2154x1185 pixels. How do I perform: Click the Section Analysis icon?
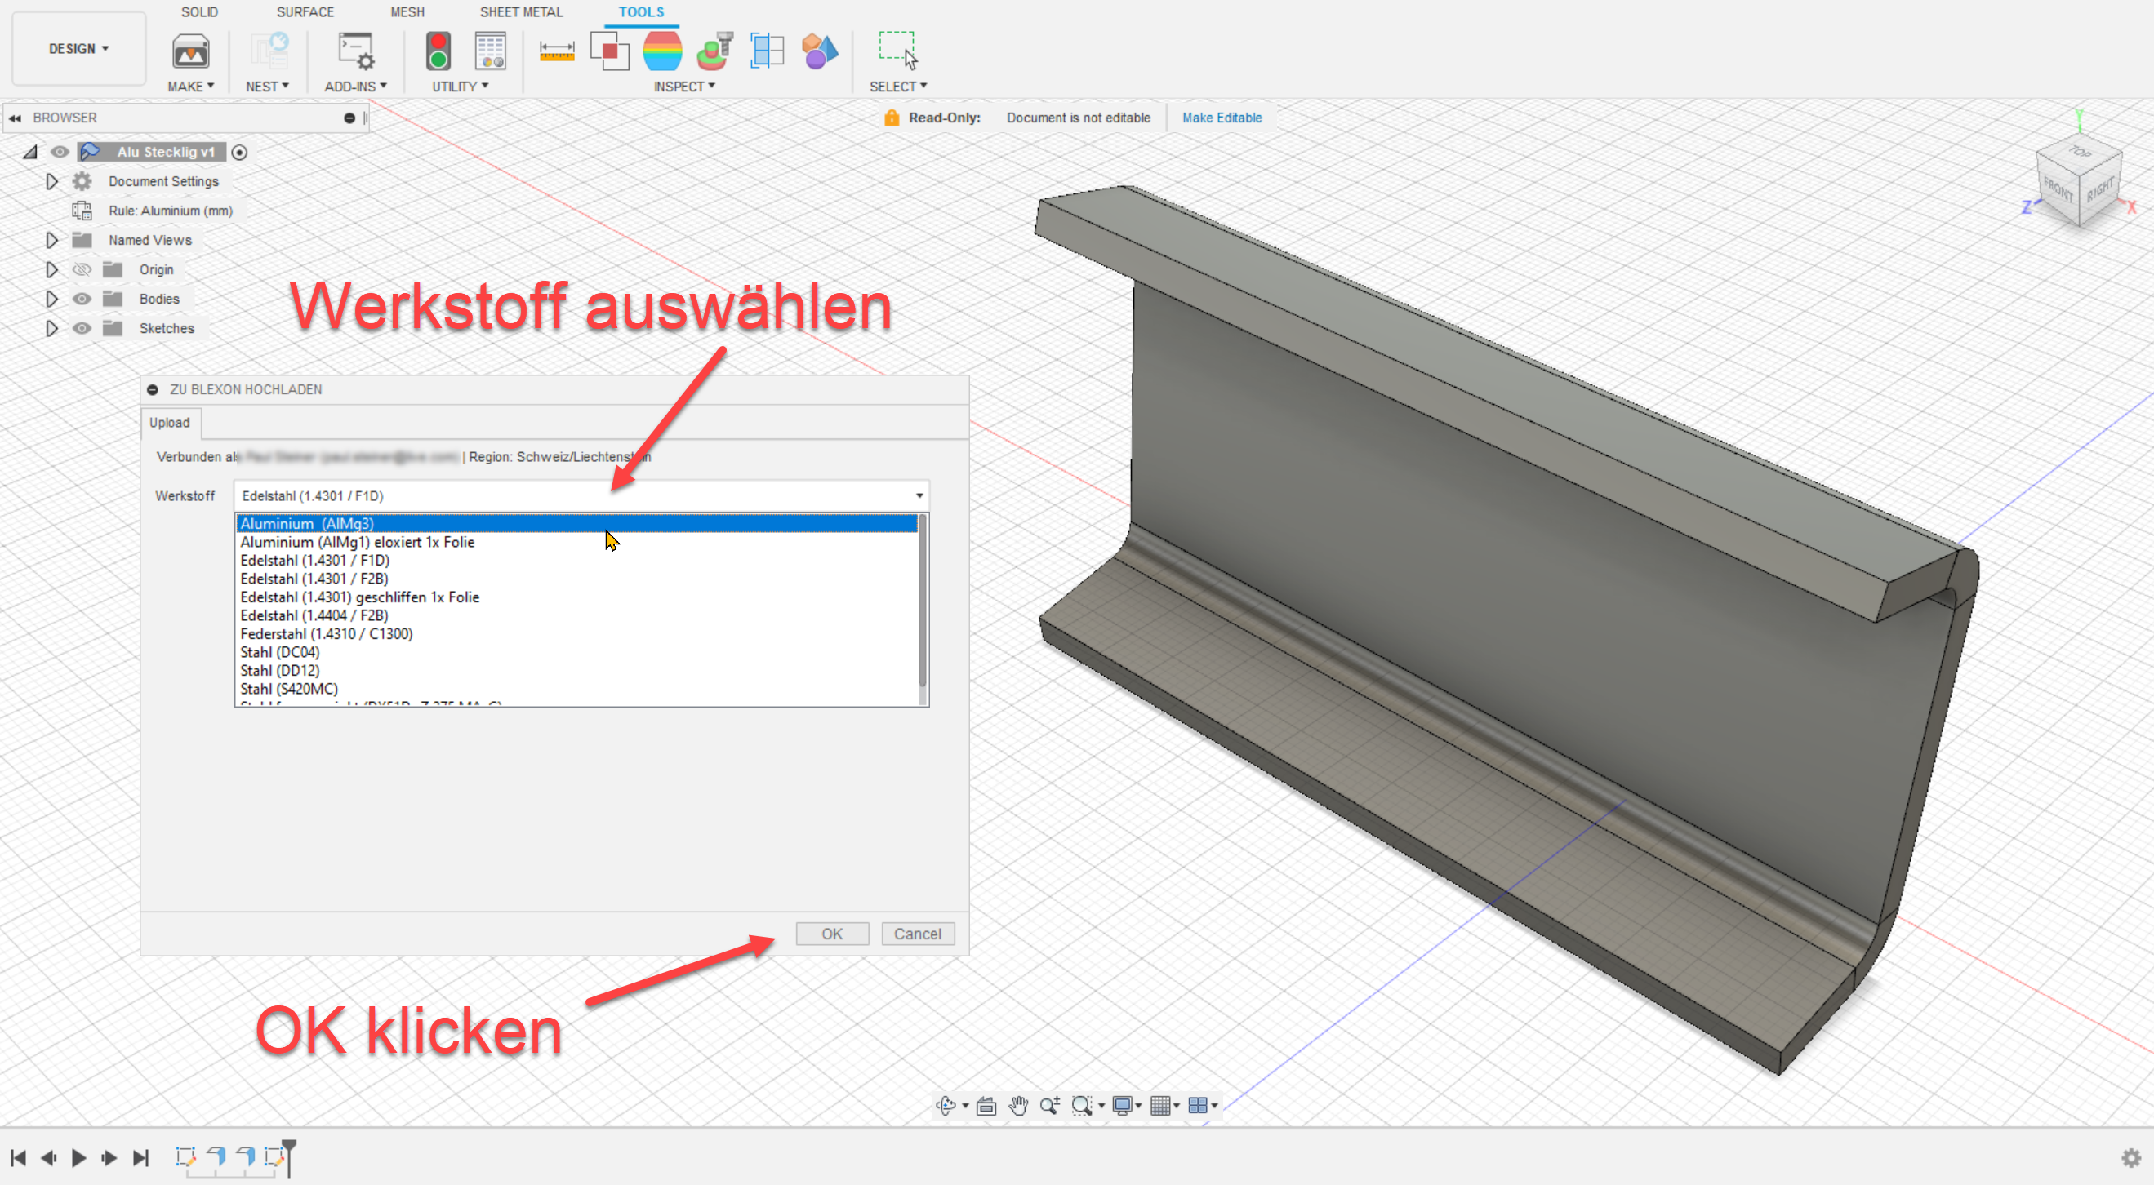[x=767, y=51]
